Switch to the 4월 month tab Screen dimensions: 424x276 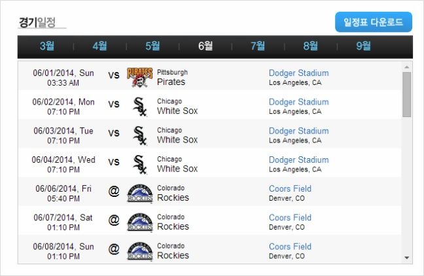99,46
